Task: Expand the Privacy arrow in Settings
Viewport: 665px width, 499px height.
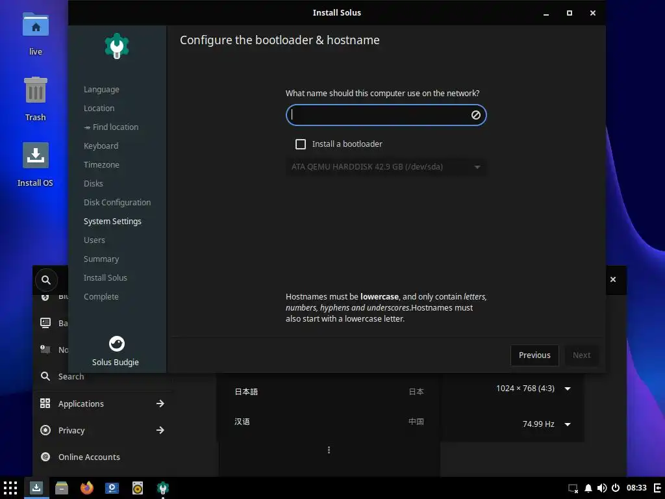Action: click(x=160, y=430)
